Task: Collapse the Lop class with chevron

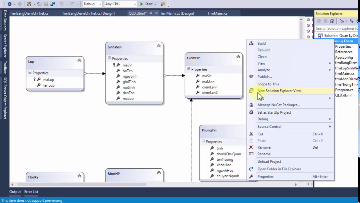Action: 79,60
